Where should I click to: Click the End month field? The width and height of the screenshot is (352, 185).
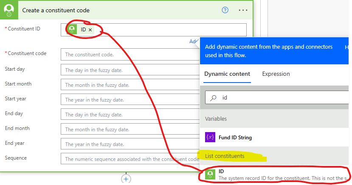130,129
